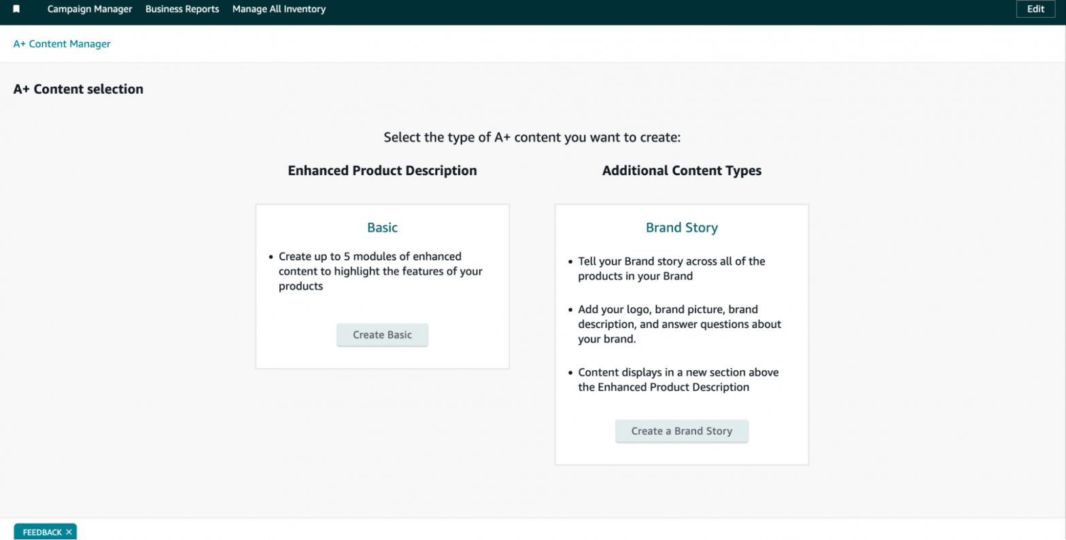Click the first bullet under Brand Story
This screenshot has width=1066, height=540.
[x=672, y=268]
